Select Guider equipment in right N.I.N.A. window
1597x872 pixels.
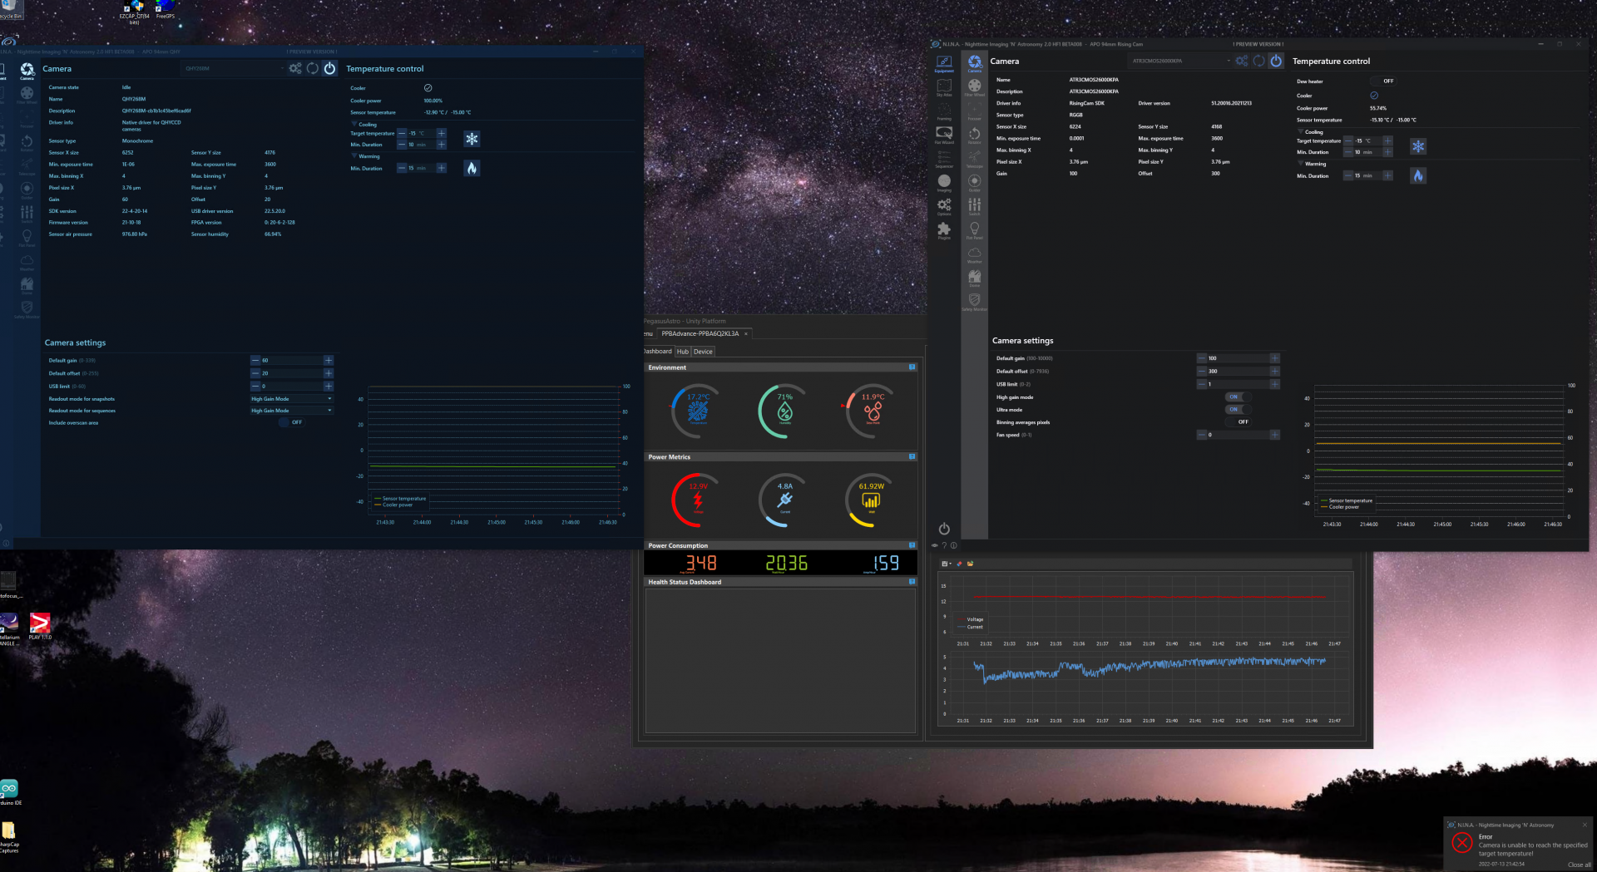click(x=974, y=183)
